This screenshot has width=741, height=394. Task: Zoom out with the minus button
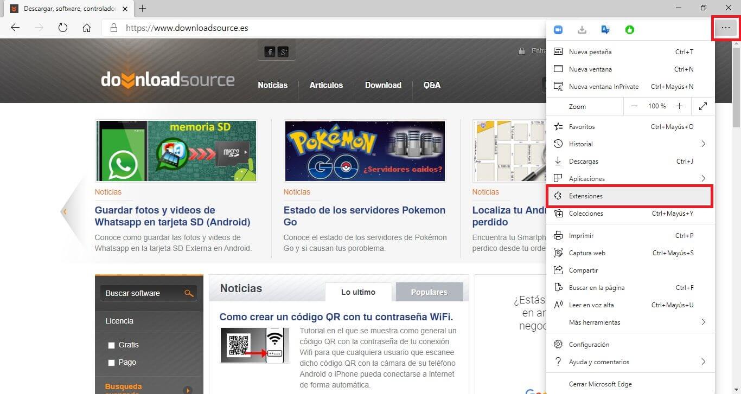click(634, 106)
